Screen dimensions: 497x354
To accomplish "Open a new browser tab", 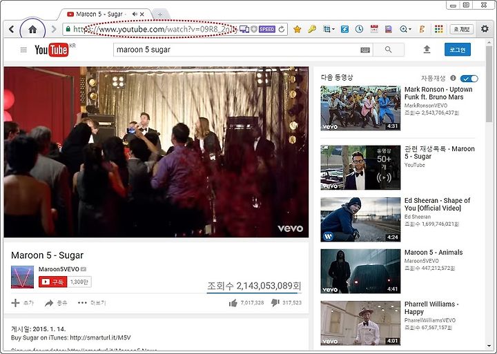I will (x=160, y=14).
